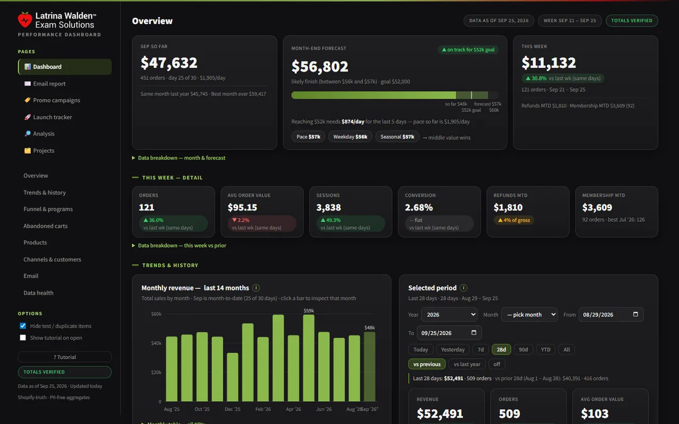
Task: Click the Email report envelope icon
Action: (28, 84)
